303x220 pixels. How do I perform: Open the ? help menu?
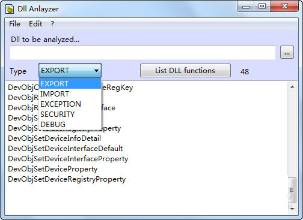[52, 24]
